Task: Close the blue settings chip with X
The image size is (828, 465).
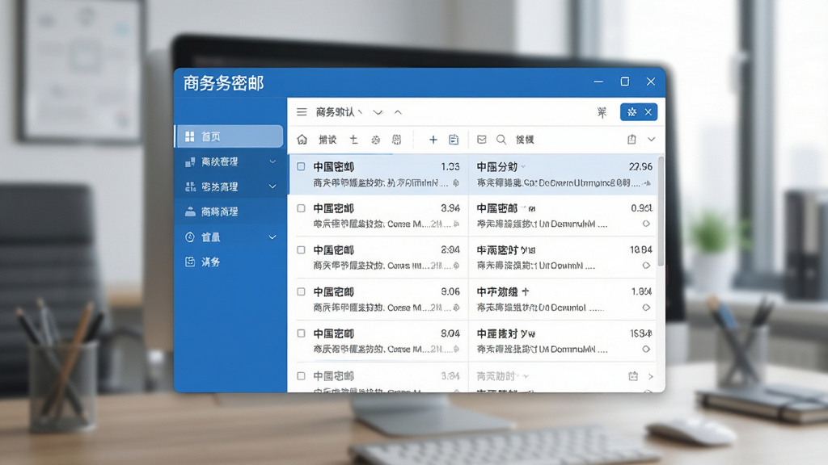Action: pyautogui.click(x=648, y=111)
